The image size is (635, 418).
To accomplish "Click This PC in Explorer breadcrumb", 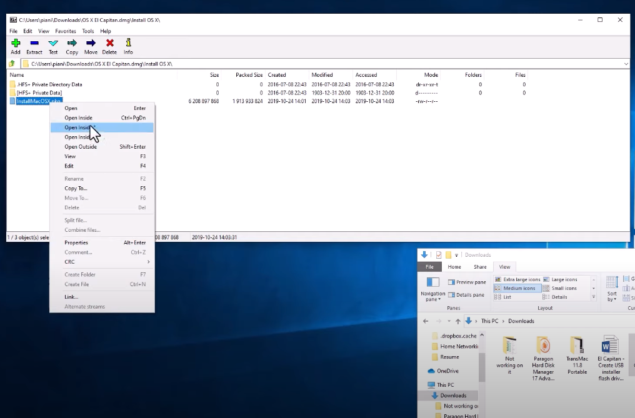I will coord(489,321).
